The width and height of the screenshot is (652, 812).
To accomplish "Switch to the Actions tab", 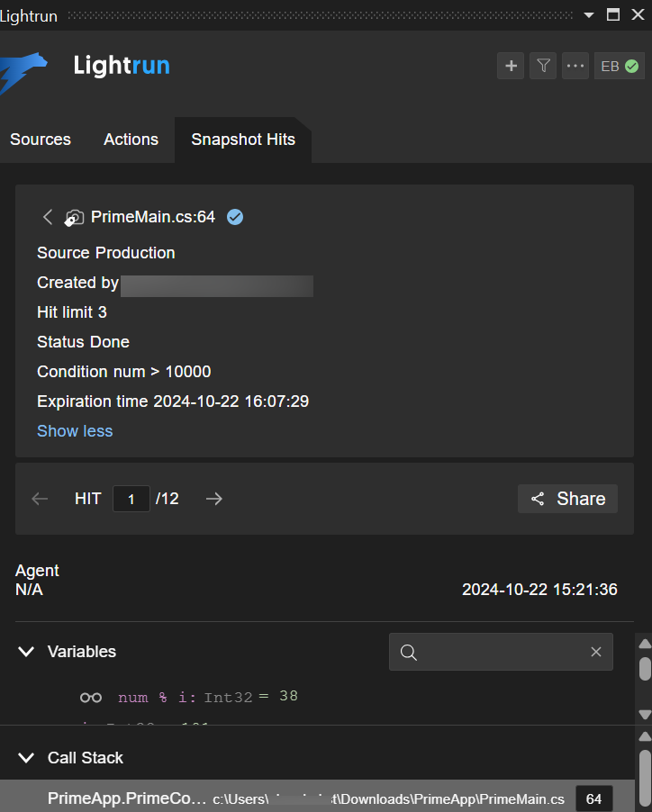I will point(131,140).
